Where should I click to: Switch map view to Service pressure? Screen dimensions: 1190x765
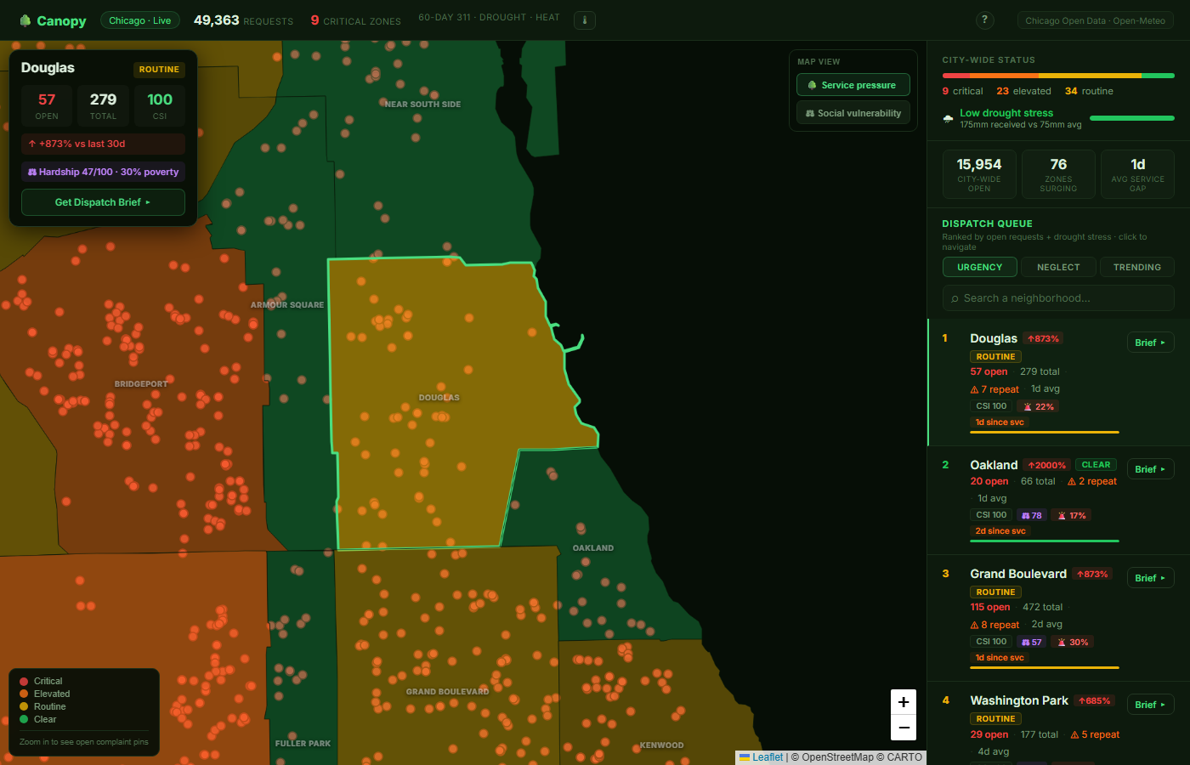pos(853,85)
